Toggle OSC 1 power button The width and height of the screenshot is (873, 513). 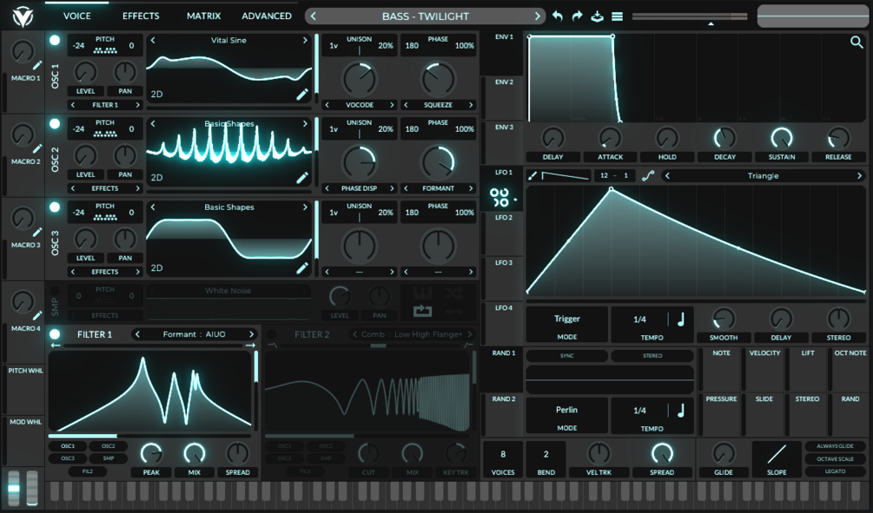pyautogui.click(x=55, y=40)
